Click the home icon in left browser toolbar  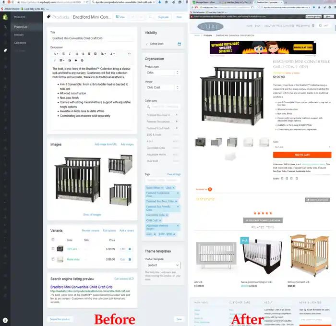[x=167, y=2]
